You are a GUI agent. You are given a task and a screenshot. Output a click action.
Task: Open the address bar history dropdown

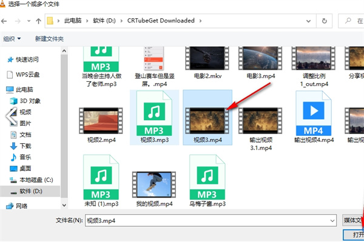pos(309,21)
